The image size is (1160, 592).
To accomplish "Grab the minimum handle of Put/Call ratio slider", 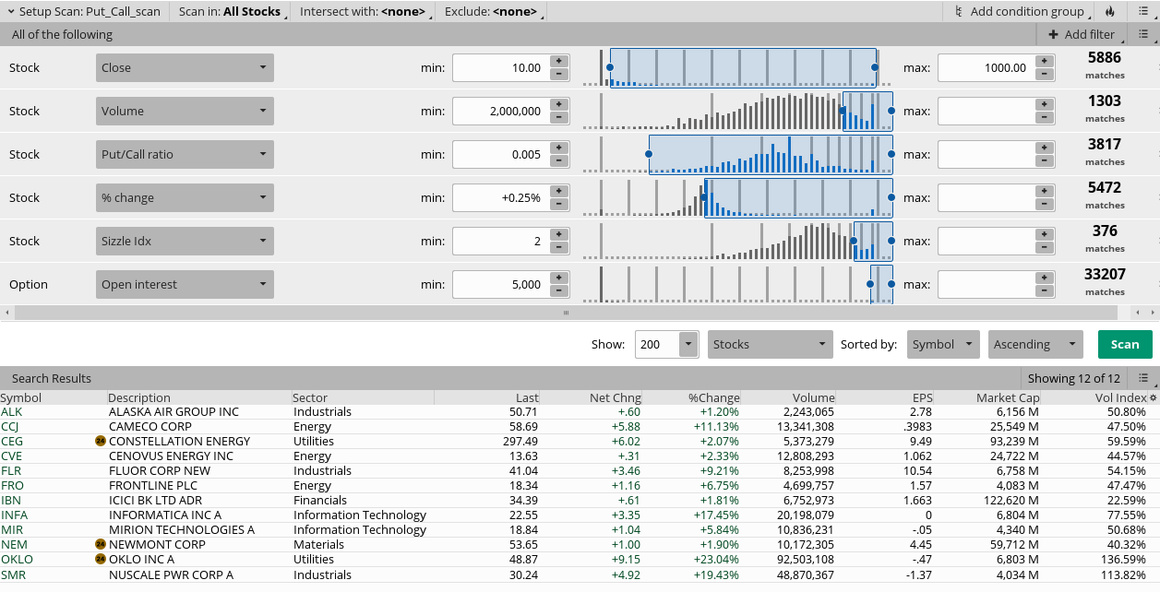I will [649, 154].
